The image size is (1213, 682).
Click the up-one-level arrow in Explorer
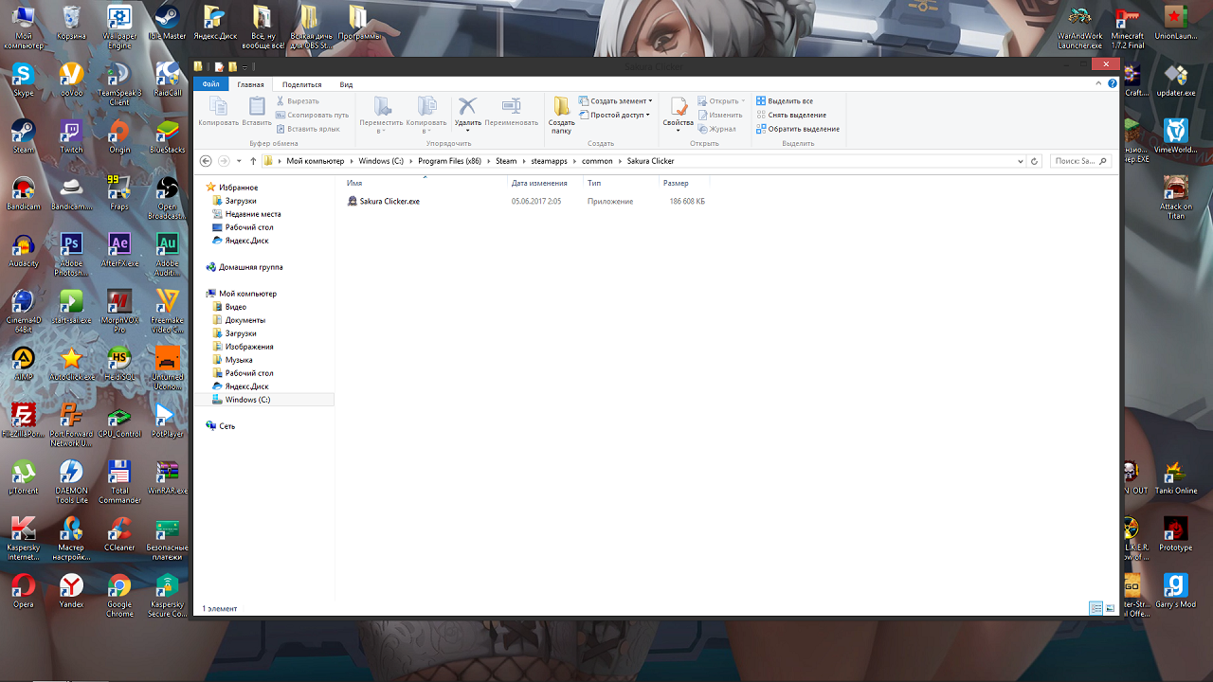(253, 161)
